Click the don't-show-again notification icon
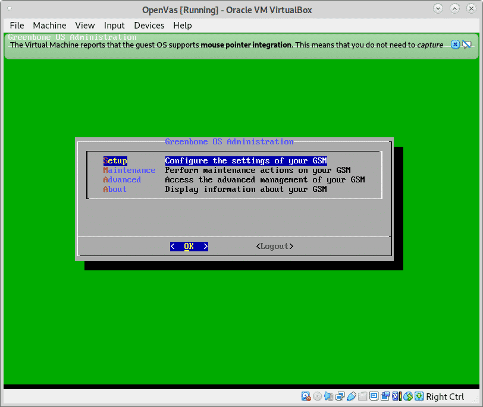This screenshot has height=407, width=483. tap(467, 45)
